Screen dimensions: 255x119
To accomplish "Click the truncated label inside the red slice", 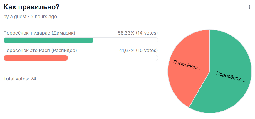I will click(x=188, y=65).
